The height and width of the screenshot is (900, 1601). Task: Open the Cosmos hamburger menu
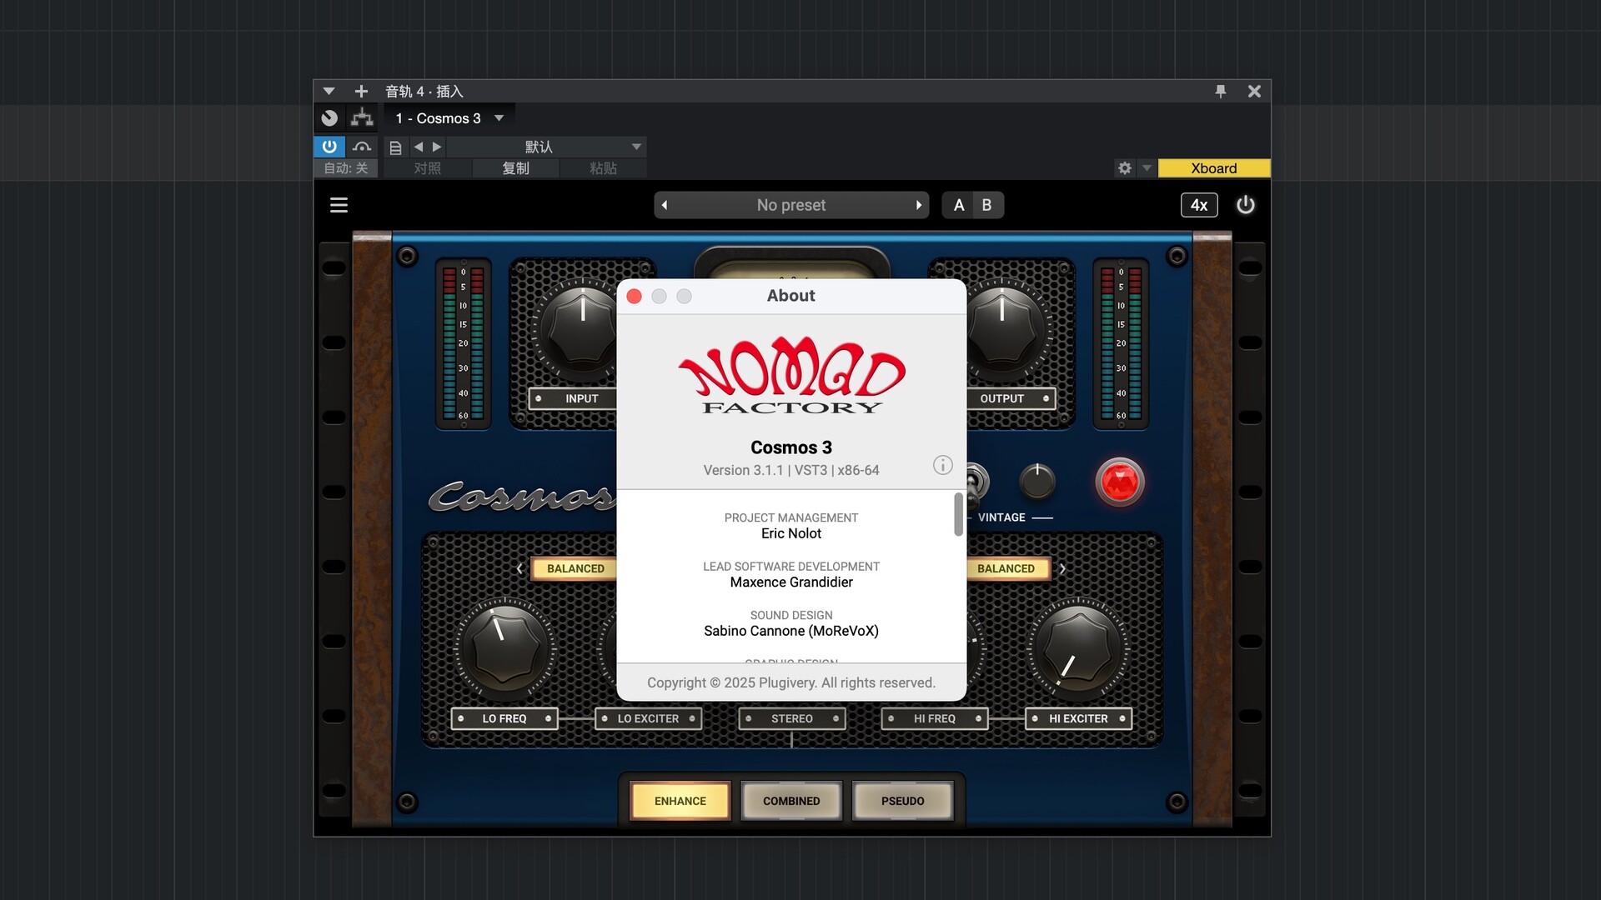(339, 205)
